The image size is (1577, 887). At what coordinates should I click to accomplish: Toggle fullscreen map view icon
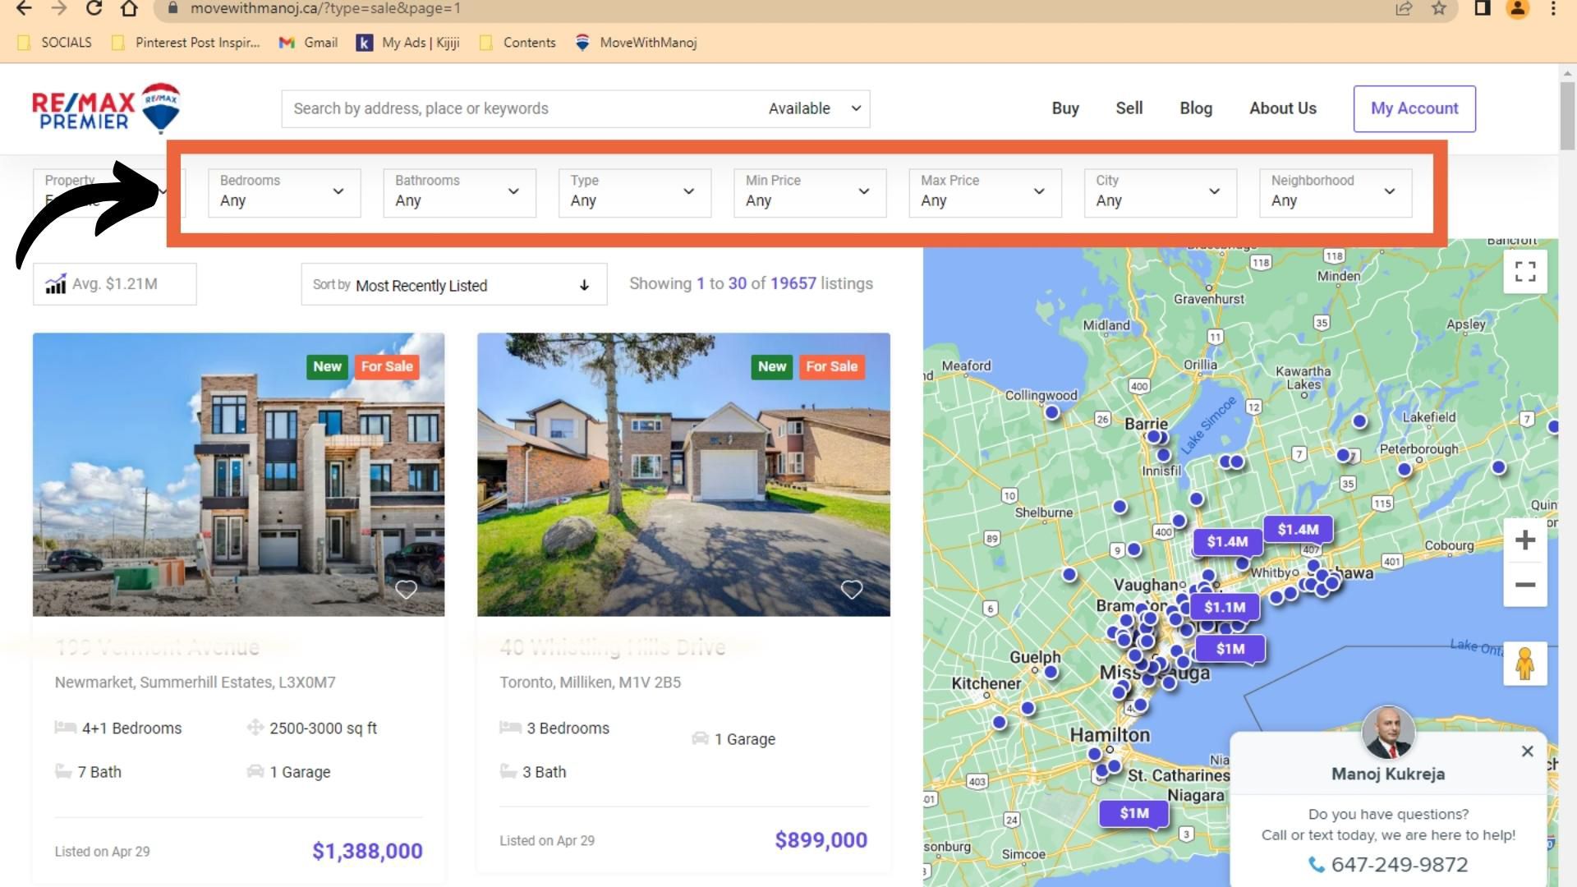pos(1525,272)
